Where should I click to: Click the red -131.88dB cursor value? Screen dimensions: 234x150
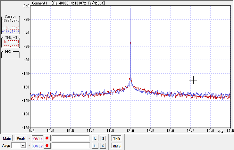(11, 28)
